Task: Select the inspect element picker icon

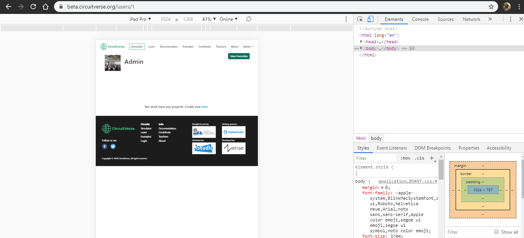Action: click(360, 19)
